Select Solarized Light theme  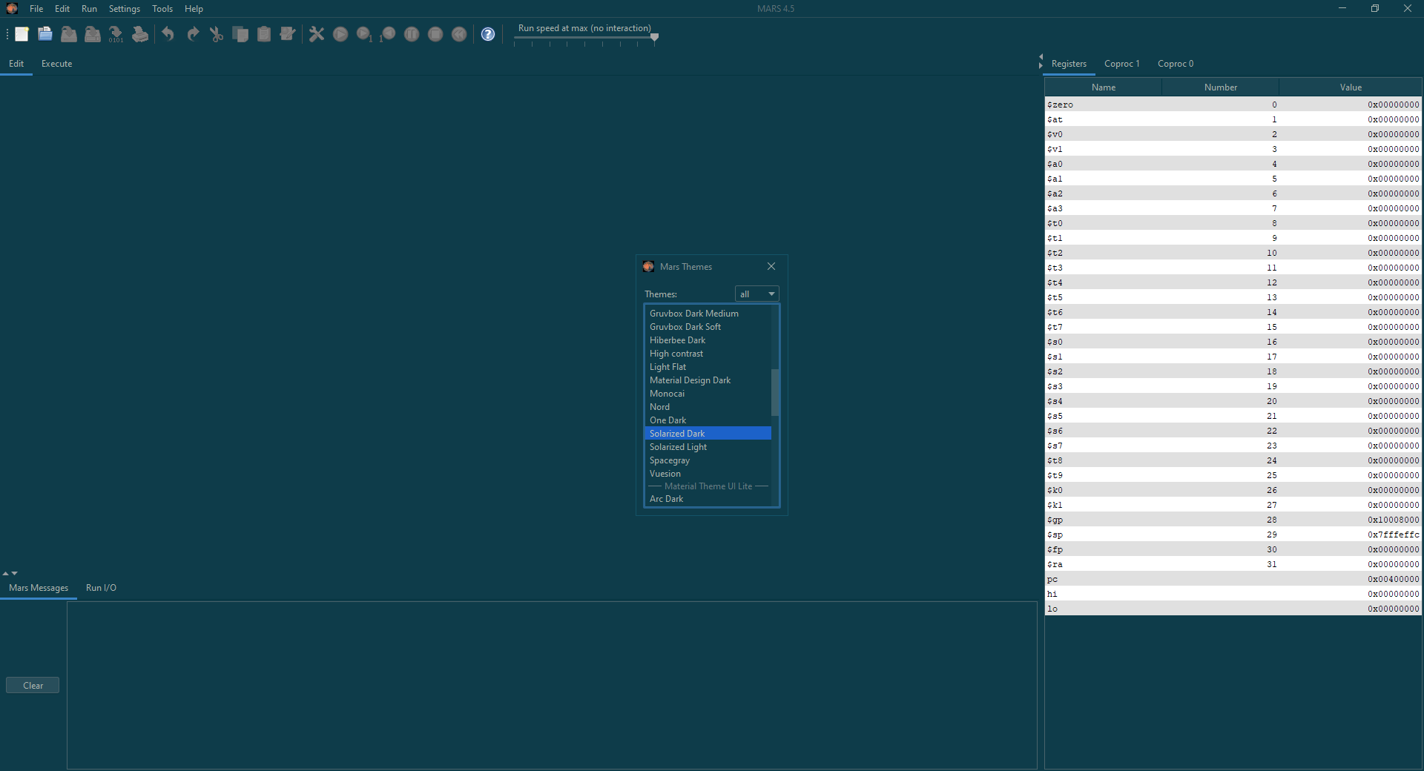coord(708,447)
